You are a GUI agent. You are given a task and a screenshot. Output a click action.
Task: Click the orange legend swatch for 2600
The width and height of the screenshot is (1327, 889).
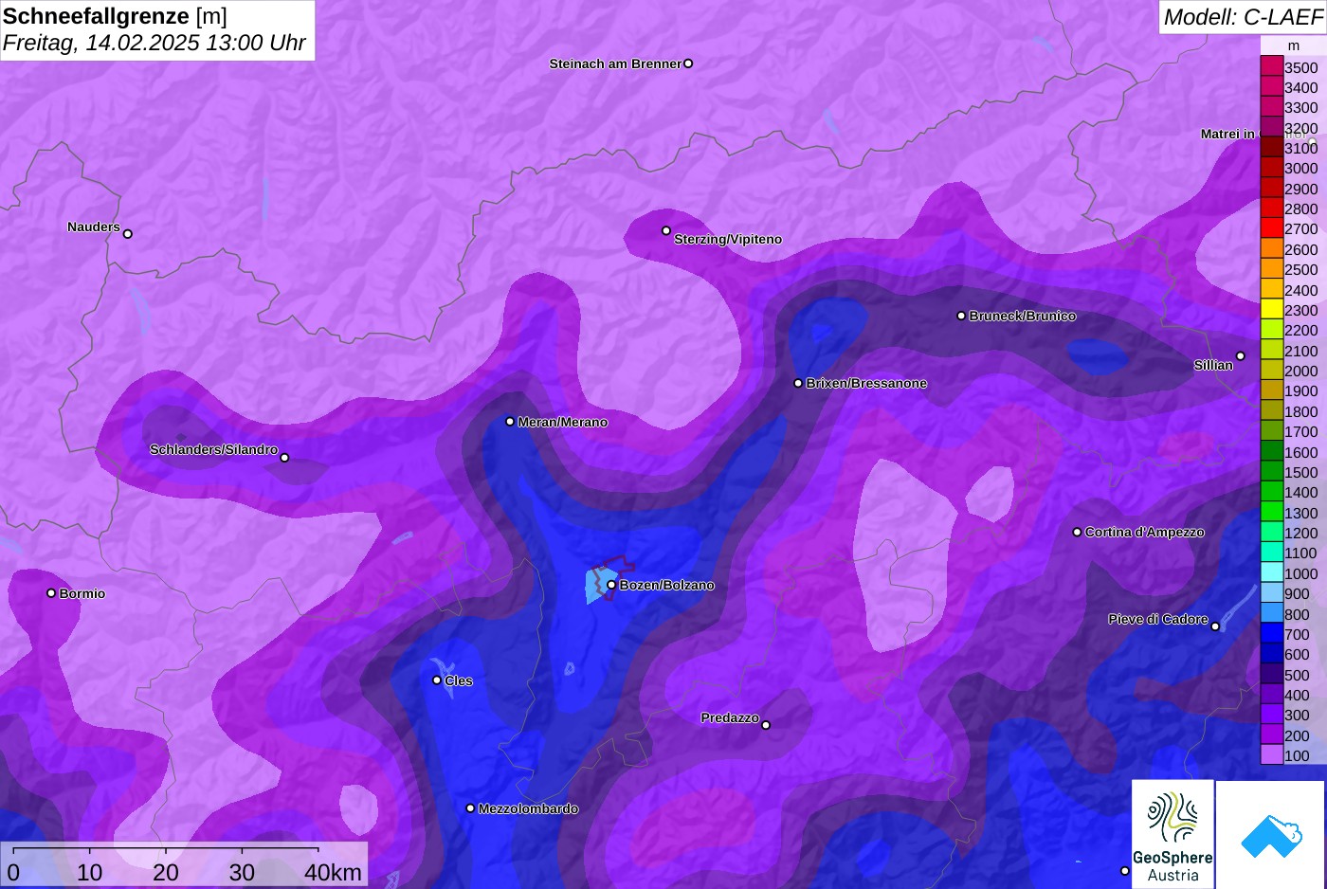tap(1271, 249)
